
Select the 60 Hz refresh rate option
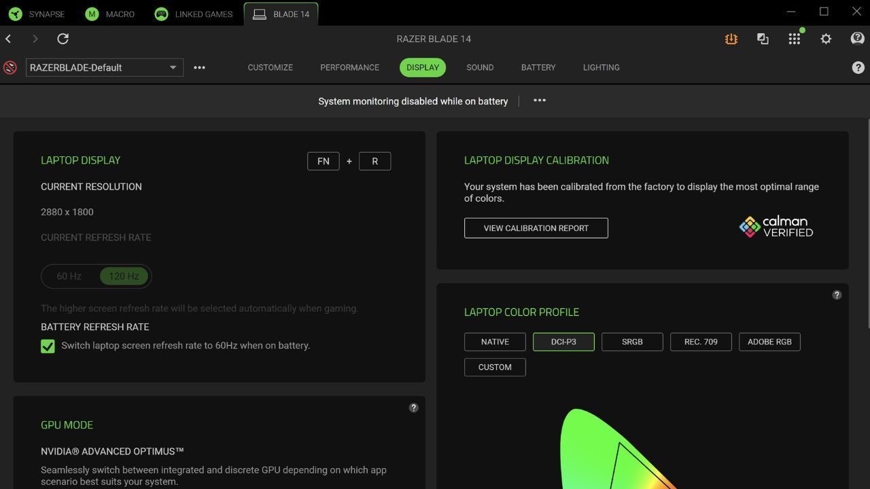click(x=69, y=276)
